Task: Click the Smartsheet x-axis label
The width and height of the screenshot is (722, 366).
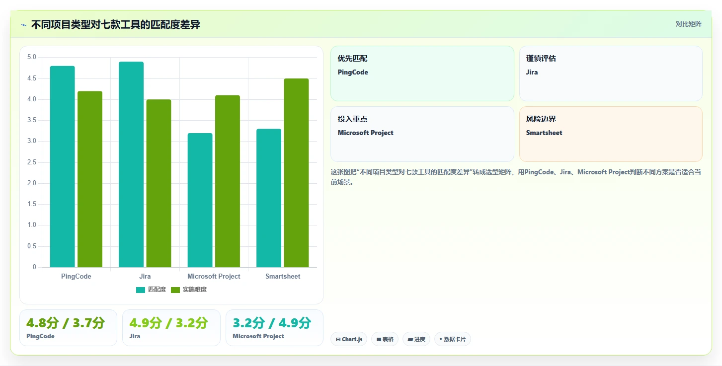Action: 283,276
